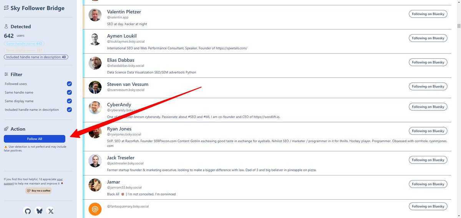Open the X (Twitter) icon link
The height and width of the screenshot is (218, 461).
51,211
